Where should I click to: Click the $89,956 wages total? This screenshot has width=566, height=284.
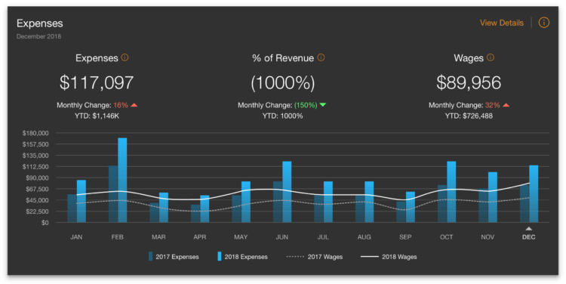point(469,82)
